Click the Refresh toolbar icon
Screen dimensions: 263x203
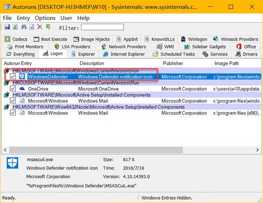pyautogui.click(x=15, y=27)
